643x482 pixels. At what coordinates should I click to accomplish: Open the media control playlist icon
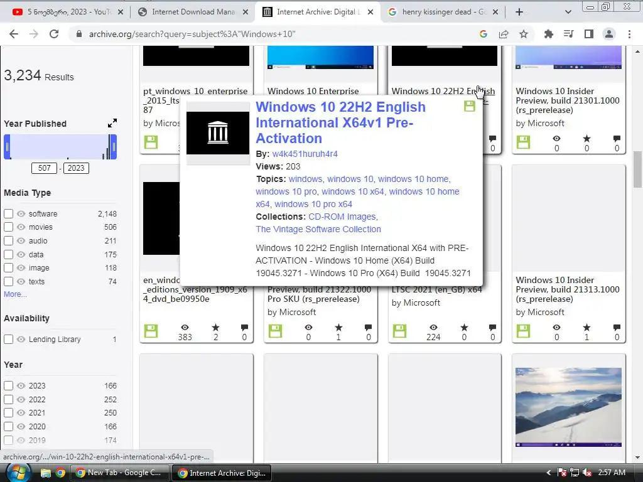click(x=569, y=34)
